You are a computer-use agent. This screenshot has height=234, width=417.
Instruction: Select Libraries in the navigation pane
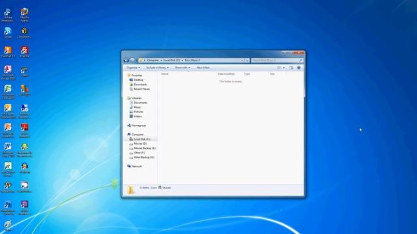pos(134,98)
